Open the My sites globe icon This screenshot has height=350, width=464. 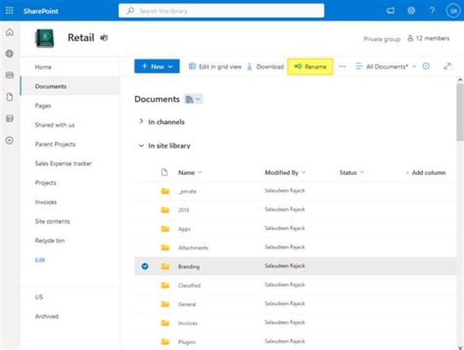9,54
